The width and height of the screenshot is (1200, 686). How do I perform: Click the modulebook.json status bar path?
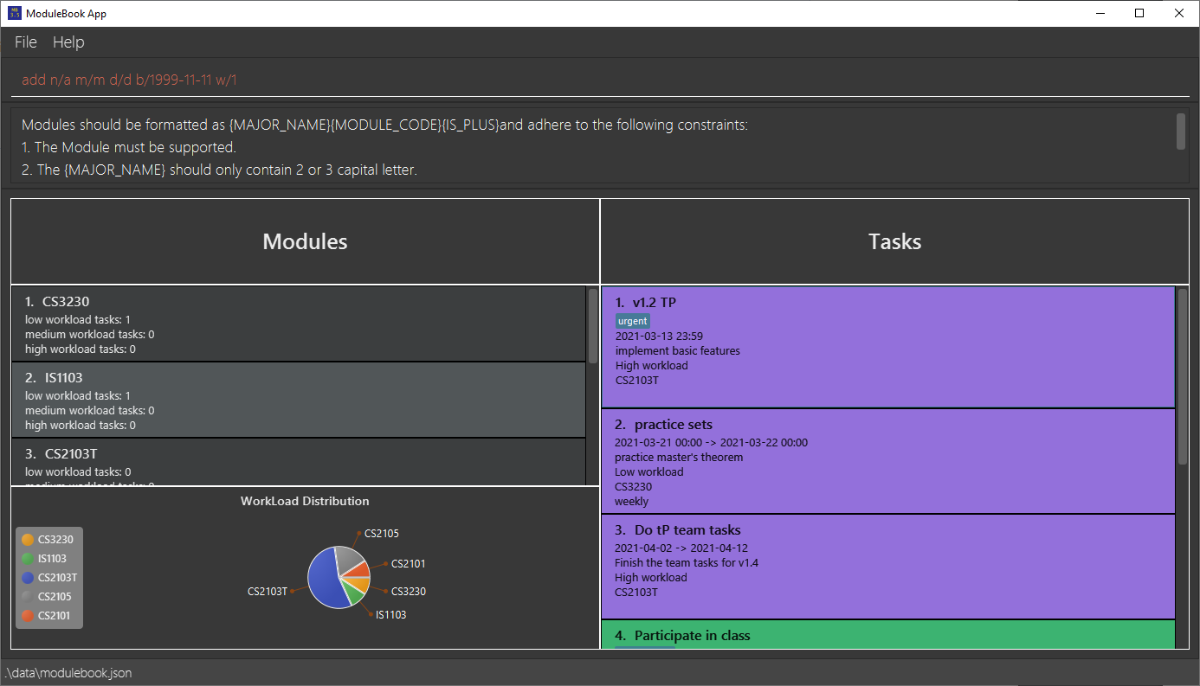coord(68,673)
